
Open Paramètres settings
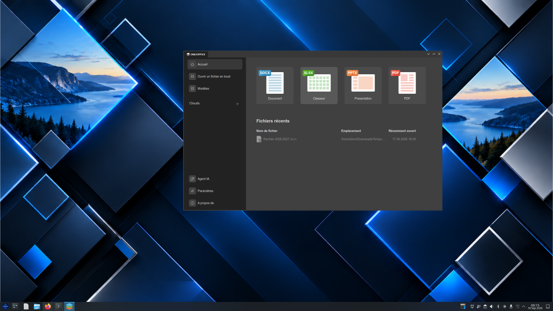(x=215, y=191)
